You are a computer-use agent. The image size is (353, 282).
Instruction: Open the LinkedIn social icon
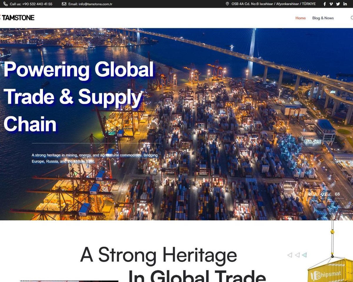coord(345,4)
